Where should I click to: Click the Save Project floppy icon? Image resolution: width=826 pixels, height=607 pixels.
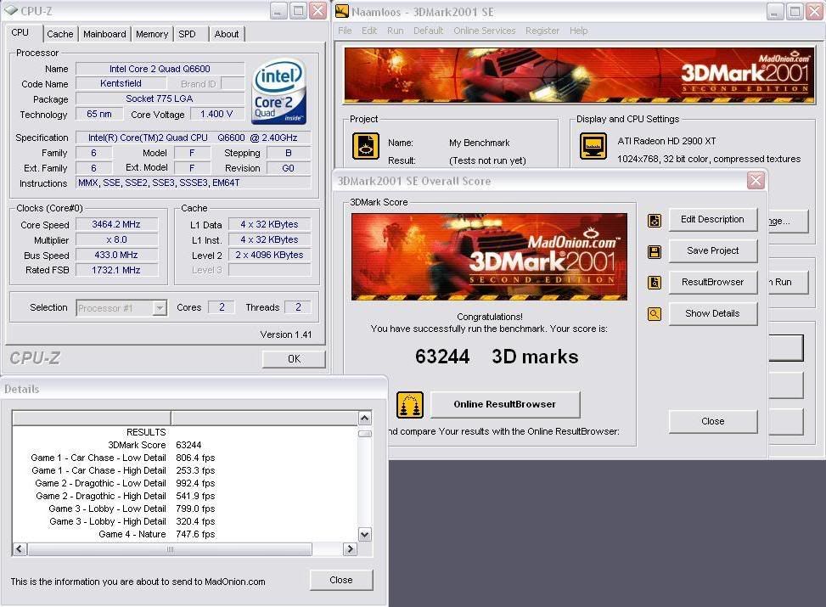(655, 252)
